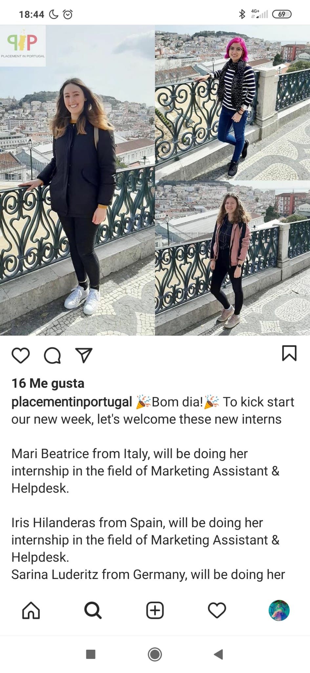Open the Search tab
Screen dimensions: 310x673
pos(93,610)
